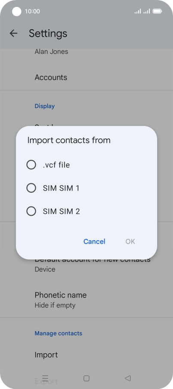Tap the battery status icon

157,11
